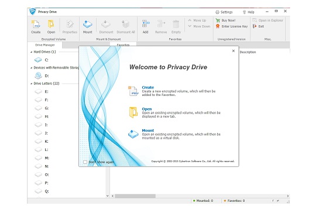Image resolution: width=322 pixels, height=213 pixels.
Task: Collapse Devices with Removable Storage group
Action: coord(32,68)
